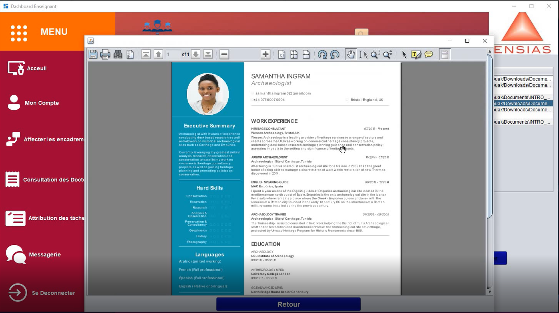Zoom in using the plus icon

click(x=266, y=55)
